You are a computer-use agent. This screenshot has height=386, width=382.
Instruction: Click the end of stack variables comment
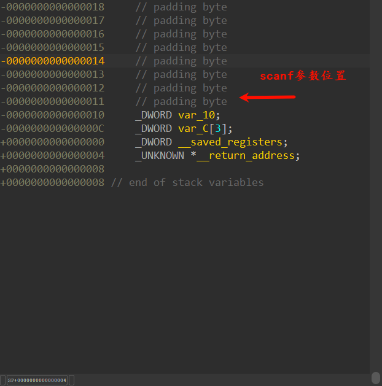pyautogui.click(x=187, y=183)
